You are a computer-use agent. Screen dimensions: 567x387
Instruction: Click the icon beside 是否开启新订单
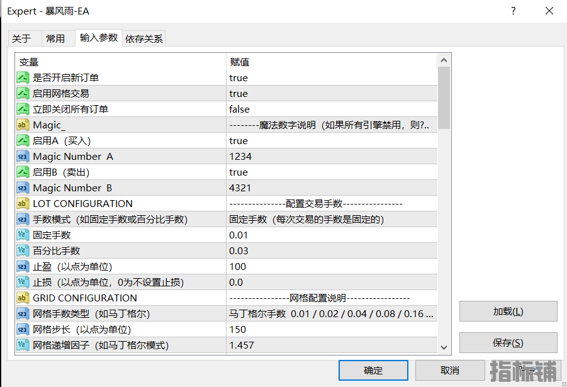pos(23,78)
